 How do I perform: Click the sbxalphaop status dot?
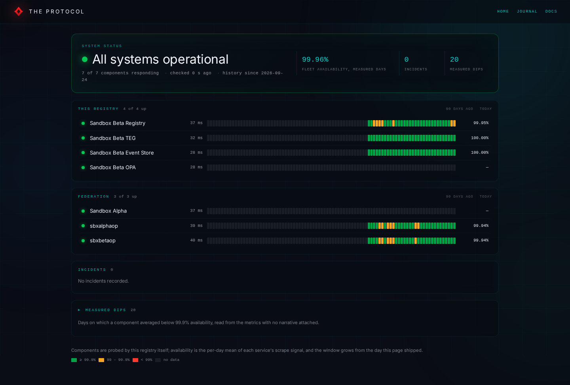83,226
